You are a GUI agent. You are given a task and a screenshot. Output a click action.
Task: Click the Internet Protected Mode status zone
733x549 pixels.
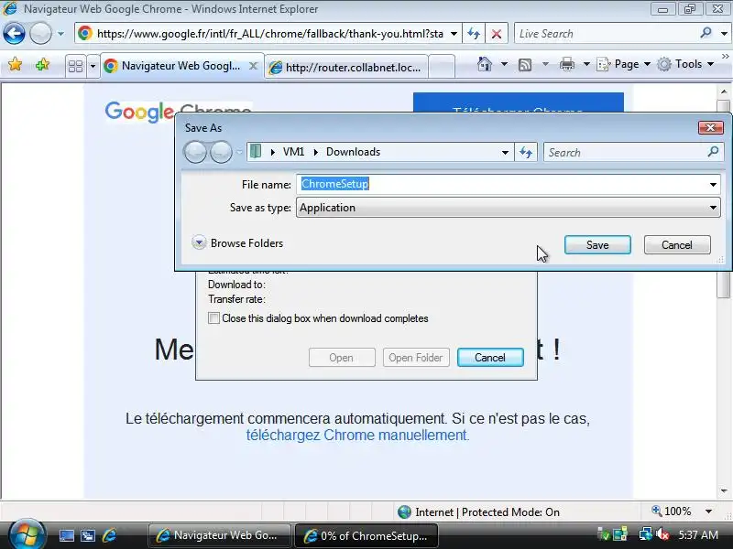pos(478,512)
